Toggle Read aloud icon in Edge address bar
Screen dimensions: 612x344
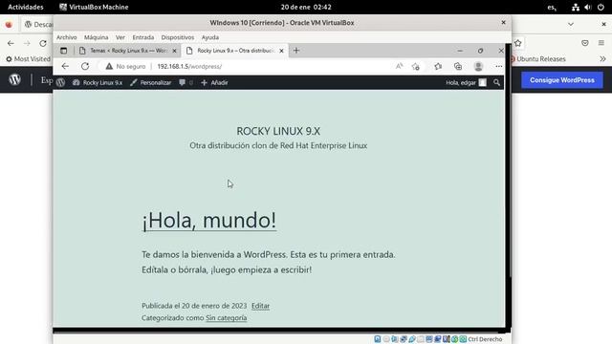tap(399, 66)
